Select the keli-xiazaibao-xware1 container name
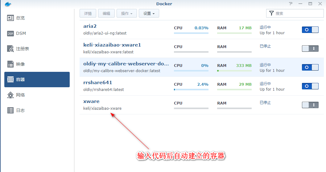 [x=112, y=45]
